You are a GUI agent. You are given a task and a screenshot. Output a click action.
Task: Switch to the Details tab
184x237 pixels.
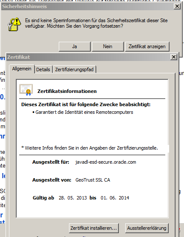[x=43, y=69]
